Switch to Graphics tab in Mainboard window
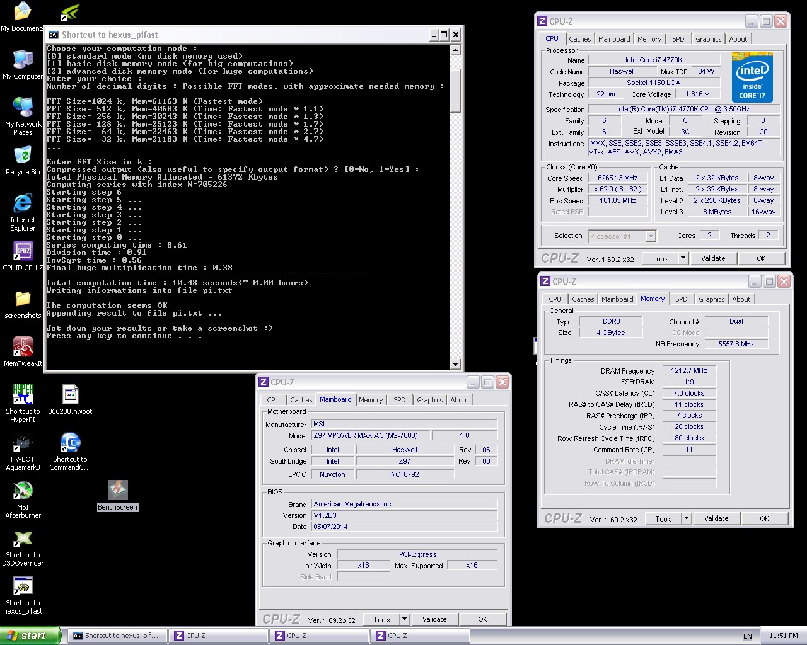807x645 pixels. click(x=429, y=400)
